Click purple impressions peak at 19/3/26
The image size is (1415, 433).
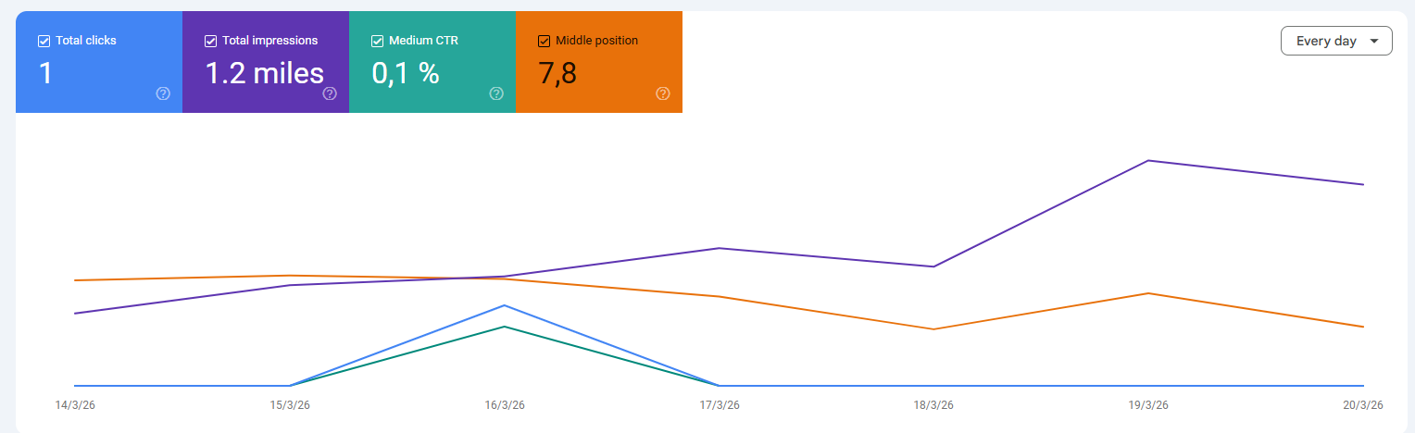click(1148, 161)
